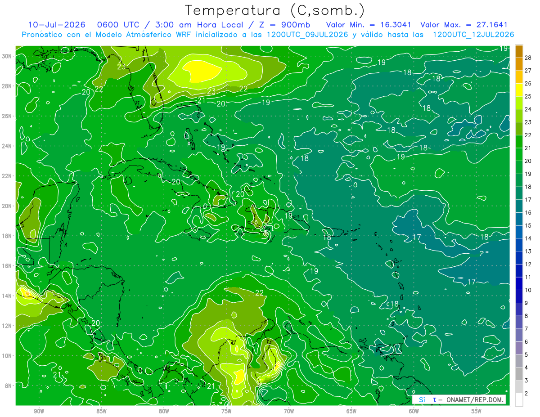
Task: Click latitude axis label "26N"
Action: [x=8, y=116]
